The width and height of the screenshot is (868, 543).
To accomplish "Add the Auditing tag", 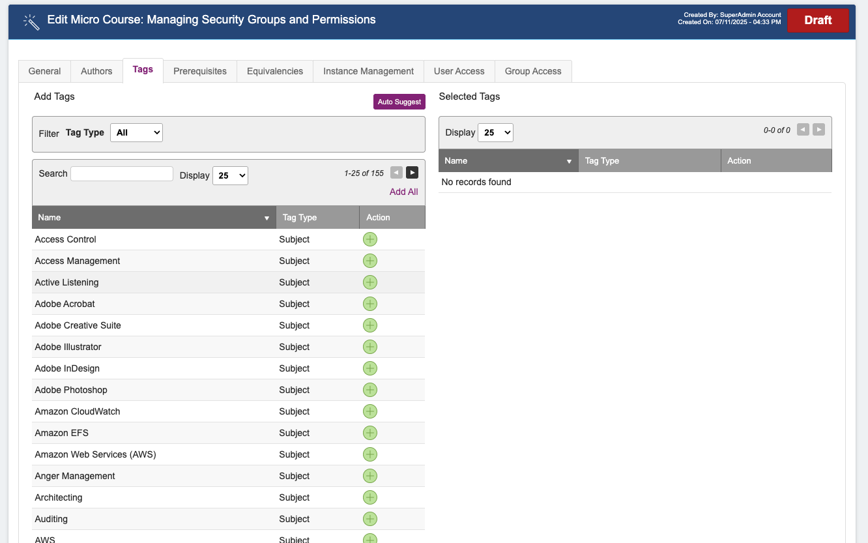I will [370, 519].
